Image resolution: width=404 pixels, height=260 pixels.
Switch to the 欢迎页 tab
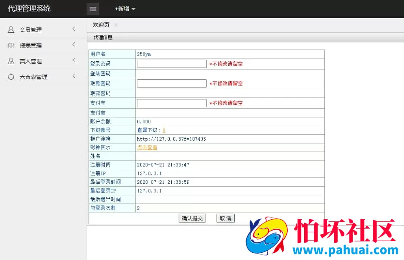click(x=100, y=25)
